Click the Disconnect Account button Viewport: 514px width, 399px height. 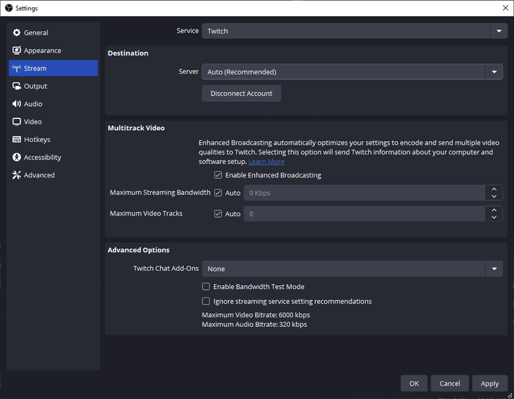[x=242, y=94]
